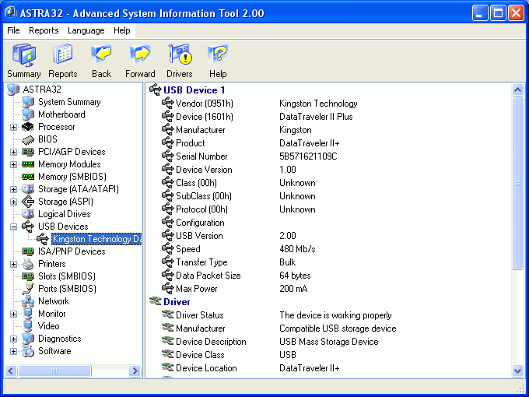Screen dimensions: 529x397
Task: Open the Summary toolbar icon
Action: click(x=24, y=55)
